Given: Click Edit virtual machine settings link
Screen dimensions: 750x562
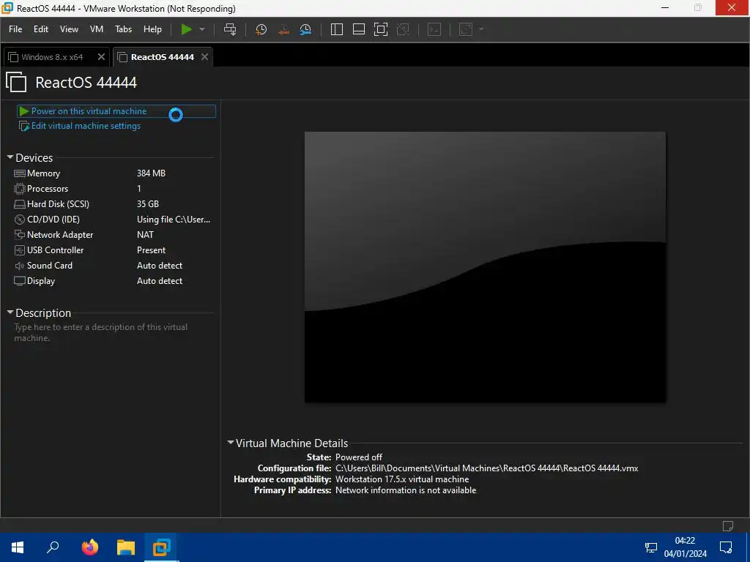Looking at the screenshot, I should tap(86, 126).
